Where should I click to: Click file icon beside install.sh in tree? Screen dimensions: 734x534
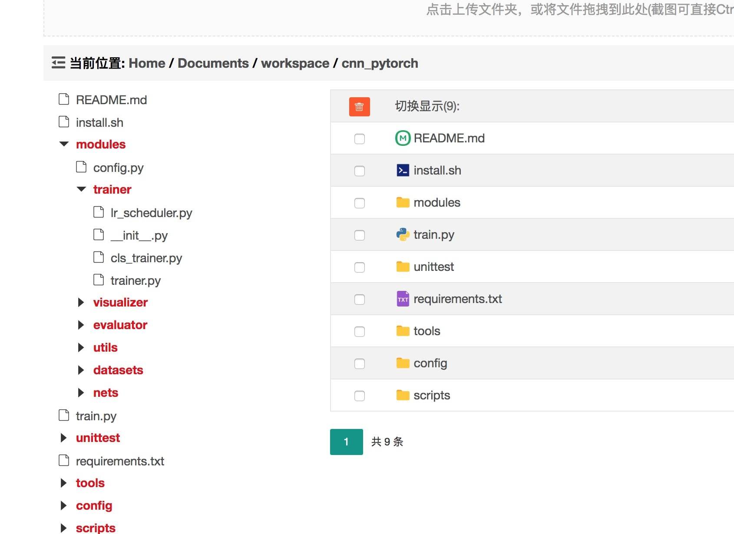(x=64, y=122)
